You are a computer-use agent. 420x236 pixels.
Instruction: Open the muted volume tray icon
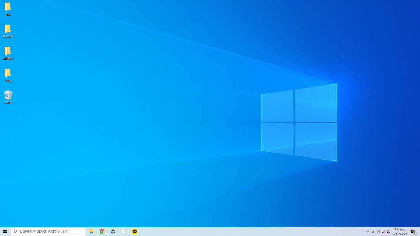[383, 232]
